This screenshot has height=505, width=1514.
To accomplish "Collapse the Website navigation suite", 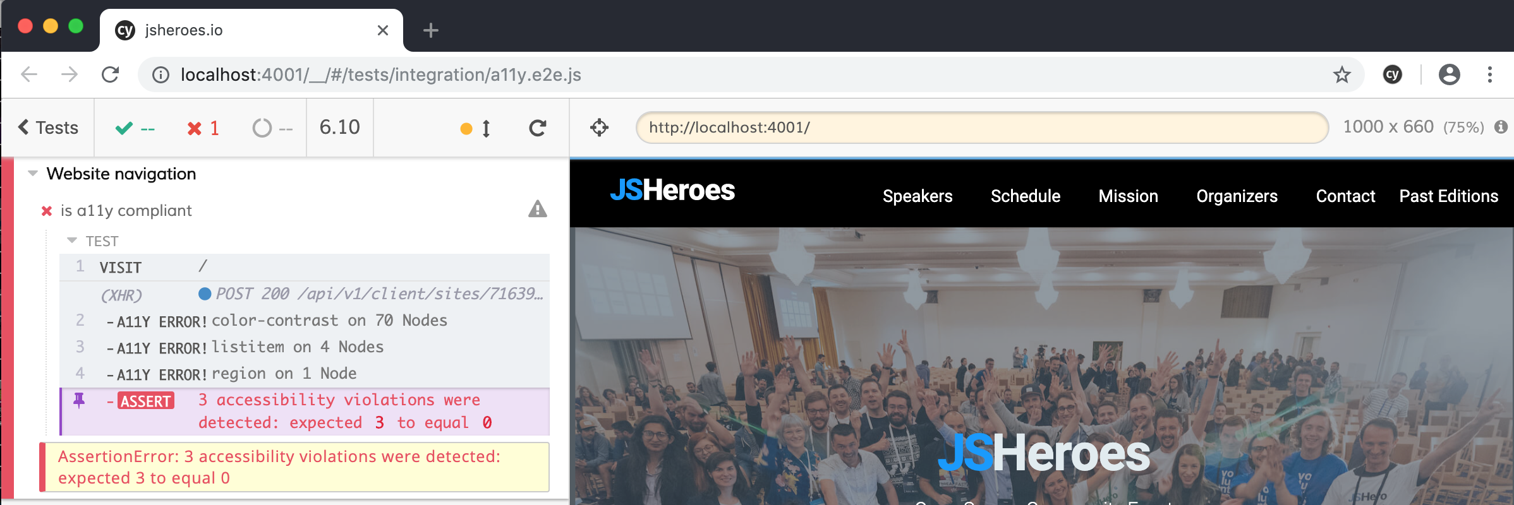I will [x=33, y=174].
